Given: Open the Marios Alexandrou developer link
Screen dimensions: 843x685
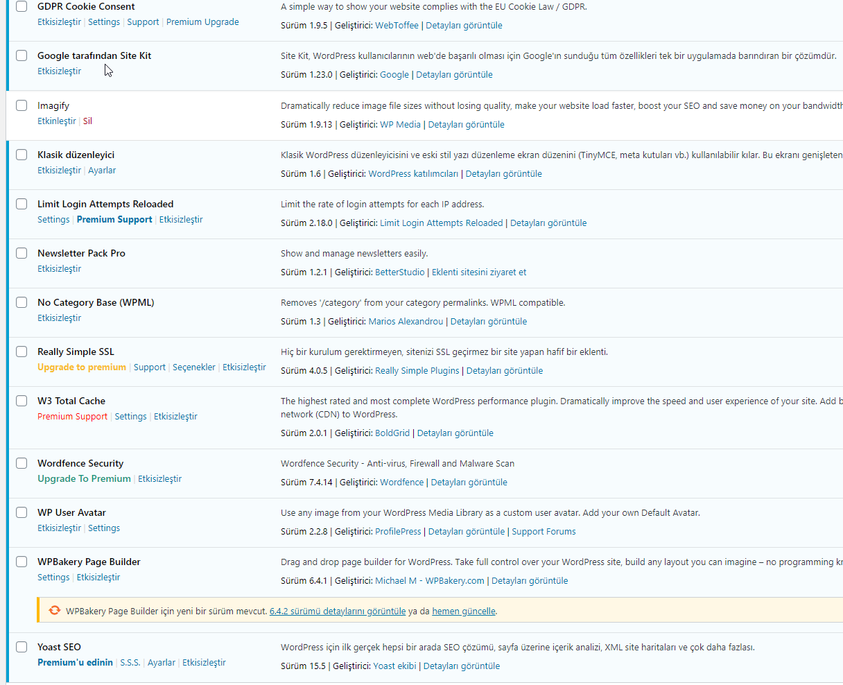Looking at the screenshot, I should tap(406, 321).
